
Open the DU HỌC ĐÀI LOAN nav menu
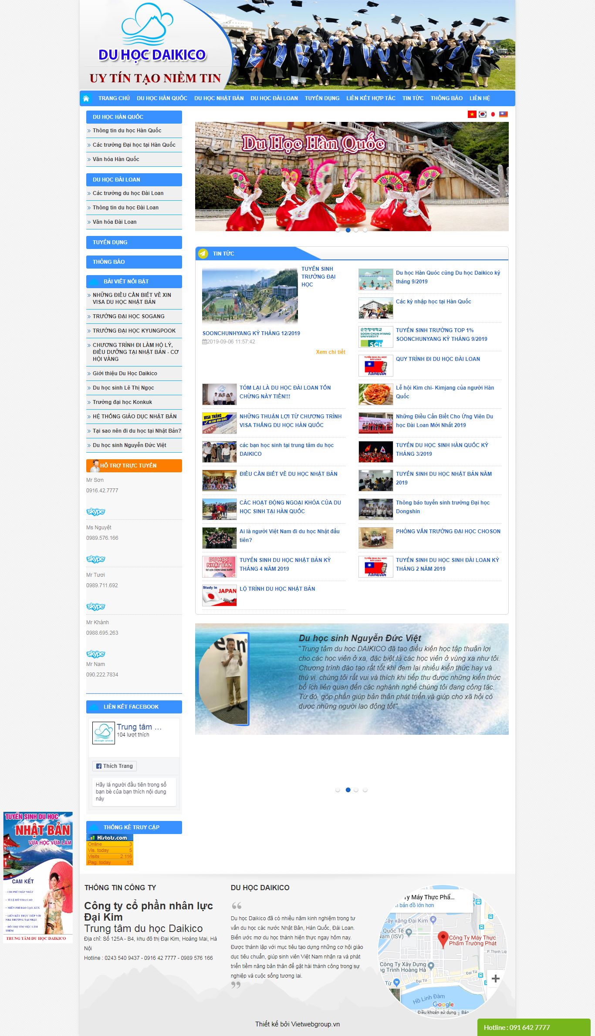tap(274, 98)
